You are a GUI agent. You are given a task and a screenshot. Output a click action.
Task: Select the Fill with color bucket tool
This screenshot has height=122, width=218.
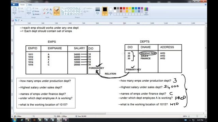[x=47, y=9]
